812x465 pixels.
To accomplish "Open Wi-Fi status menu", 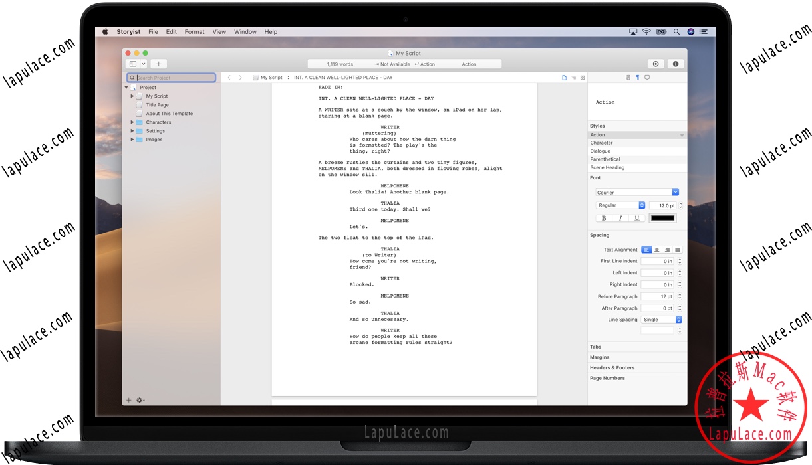I will point(646,31).
